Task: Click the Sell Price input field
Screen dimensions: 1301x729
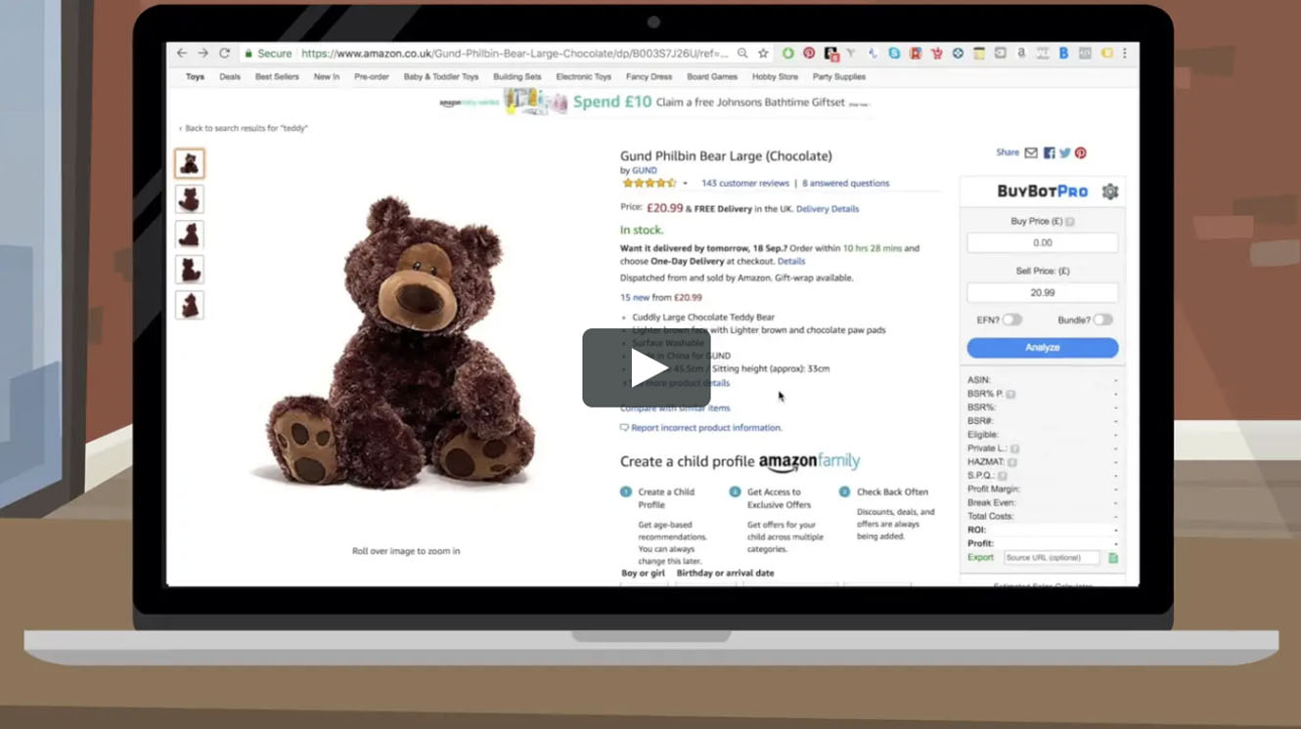Action: [x=1043, y=292]
